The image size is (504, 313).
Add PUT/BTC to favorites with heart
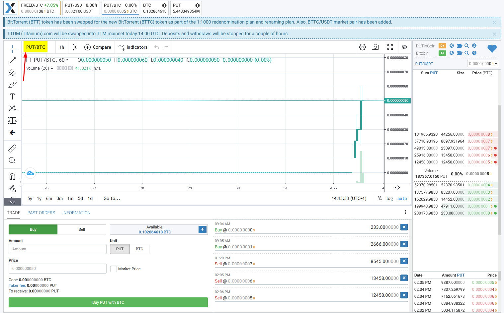[x=492, y=49]
